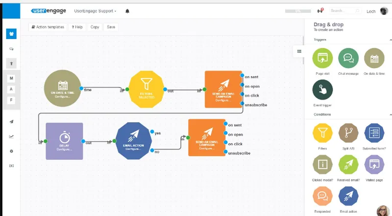
Task: Click lower campaign's on click port
Action: [225, 142]
